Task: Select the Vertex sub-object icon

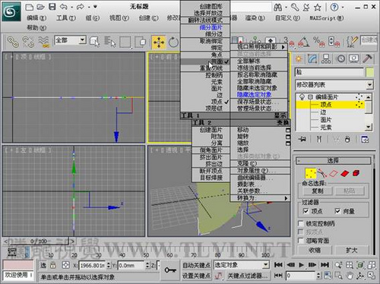Action: click(311, 173)
